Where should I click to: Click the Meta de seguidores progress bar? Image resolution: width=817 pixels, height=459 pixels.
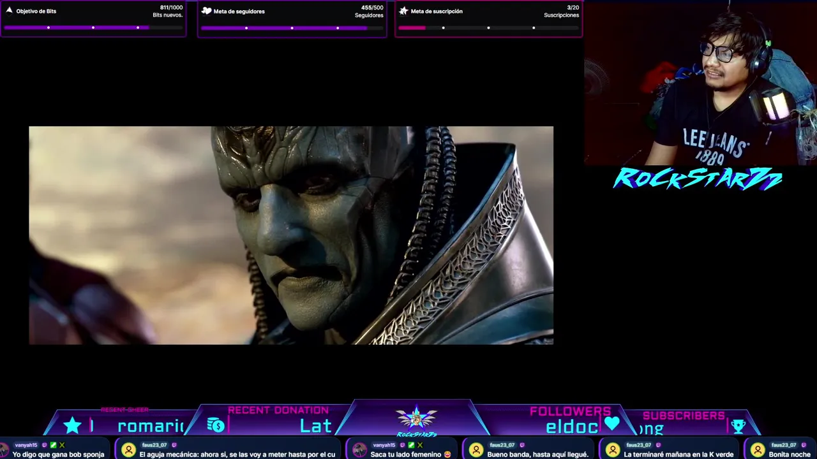(x=292, y=27)
